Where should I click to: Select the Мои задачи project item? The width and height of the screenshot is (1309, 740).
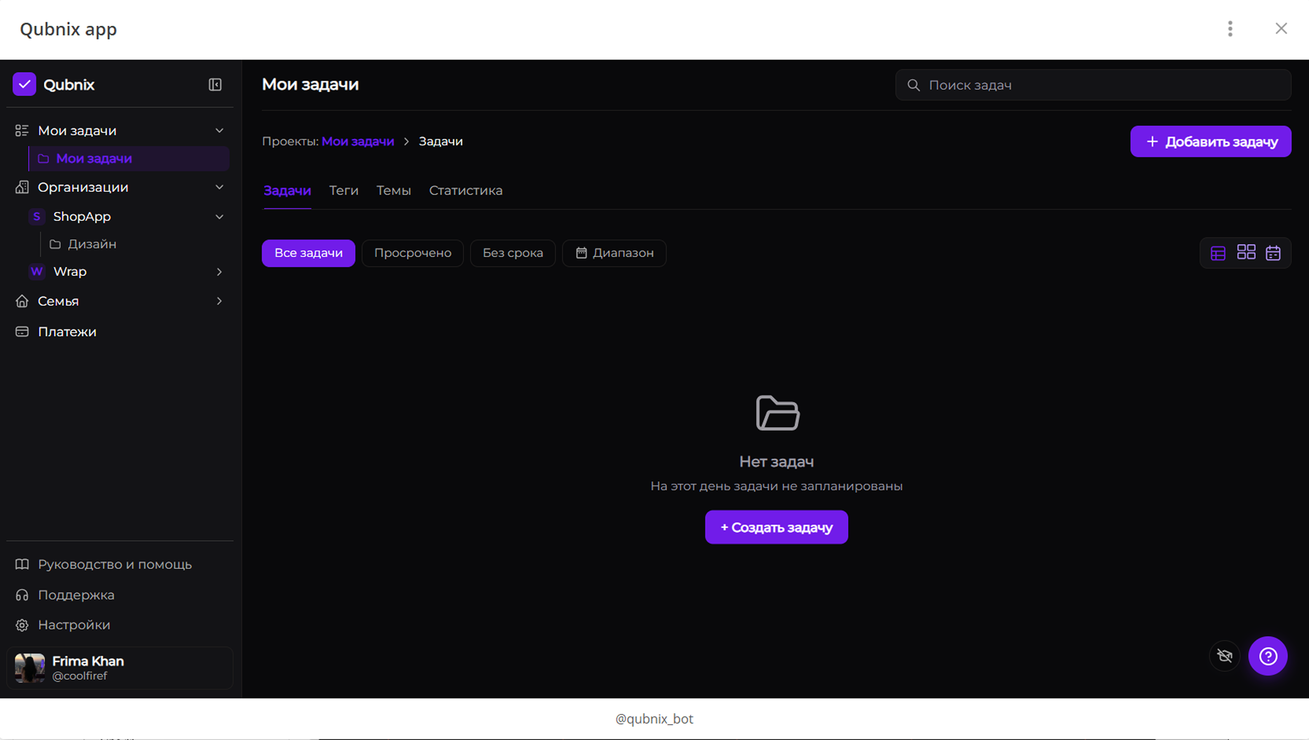pyautogui.click(x=129, y=158)
